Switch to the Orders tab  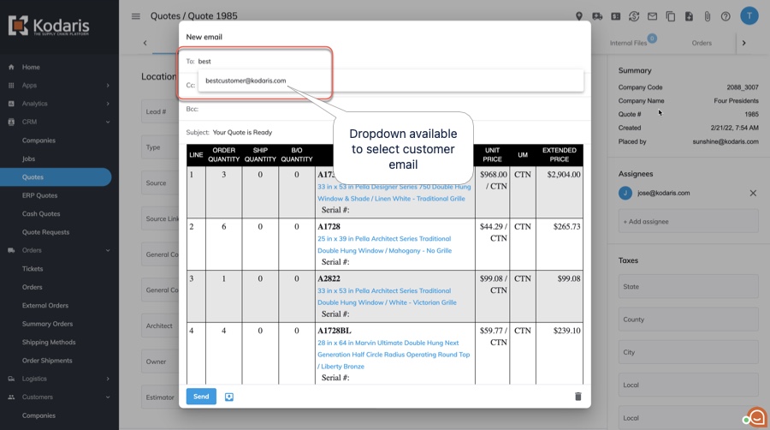pyautogui.click(x=702, y=43)
